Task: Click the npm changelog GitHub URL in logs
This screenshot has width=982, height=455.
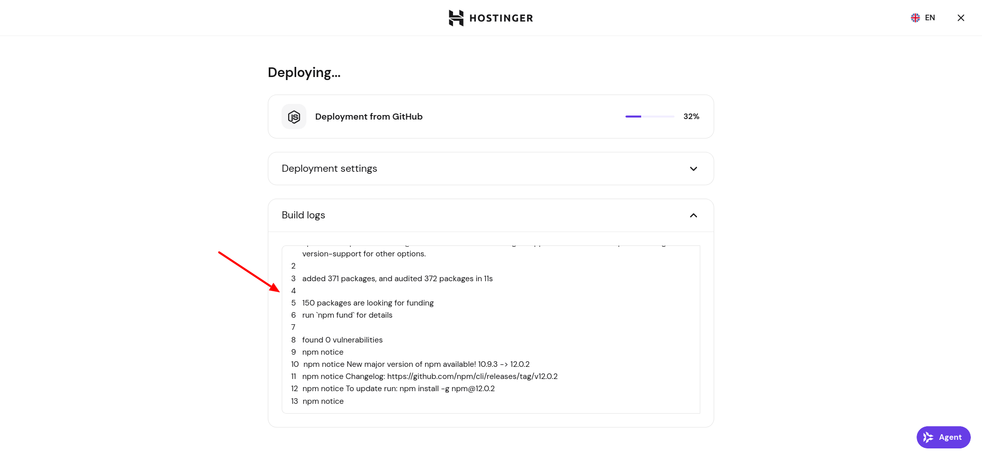Action: [x=472, y=376]
